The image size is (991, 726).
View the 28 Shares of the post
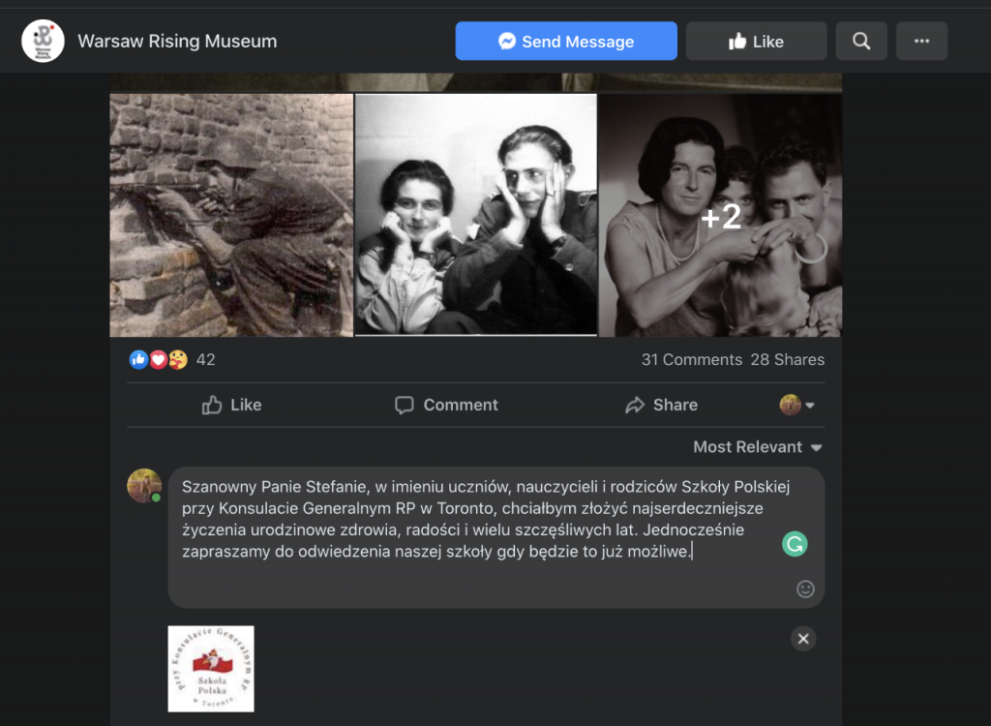[787, 359]
